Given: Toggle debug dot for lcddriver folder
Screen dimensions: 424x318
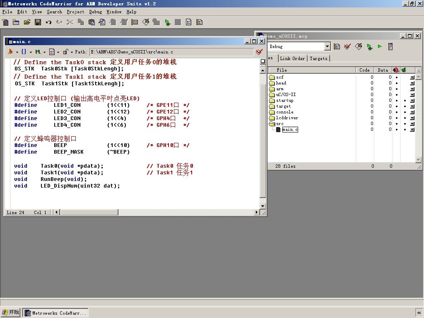Looking at the screenshot, I should (x=405, y=118).
